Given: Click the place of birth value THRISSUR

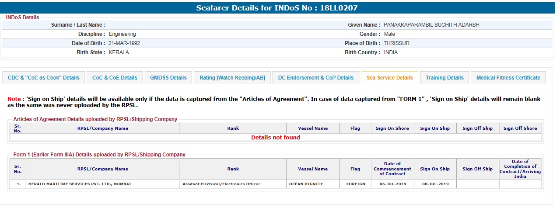Looking at the screenshot, I should [x=396, y=43].
